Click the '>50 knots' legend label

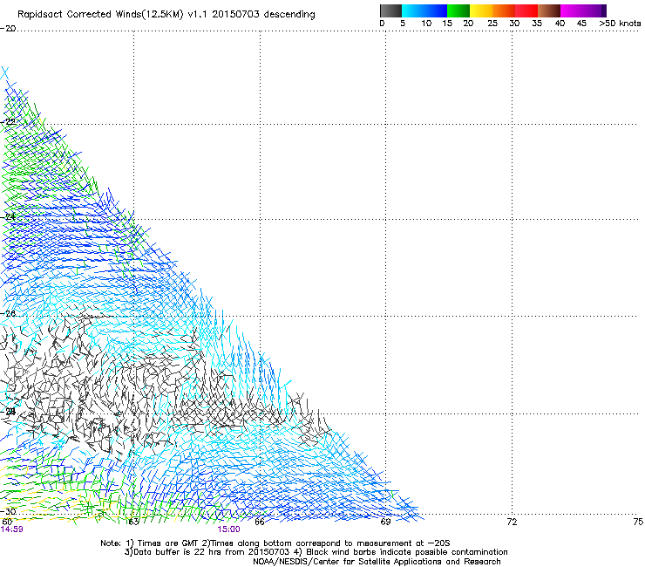[x=620, y=24]
